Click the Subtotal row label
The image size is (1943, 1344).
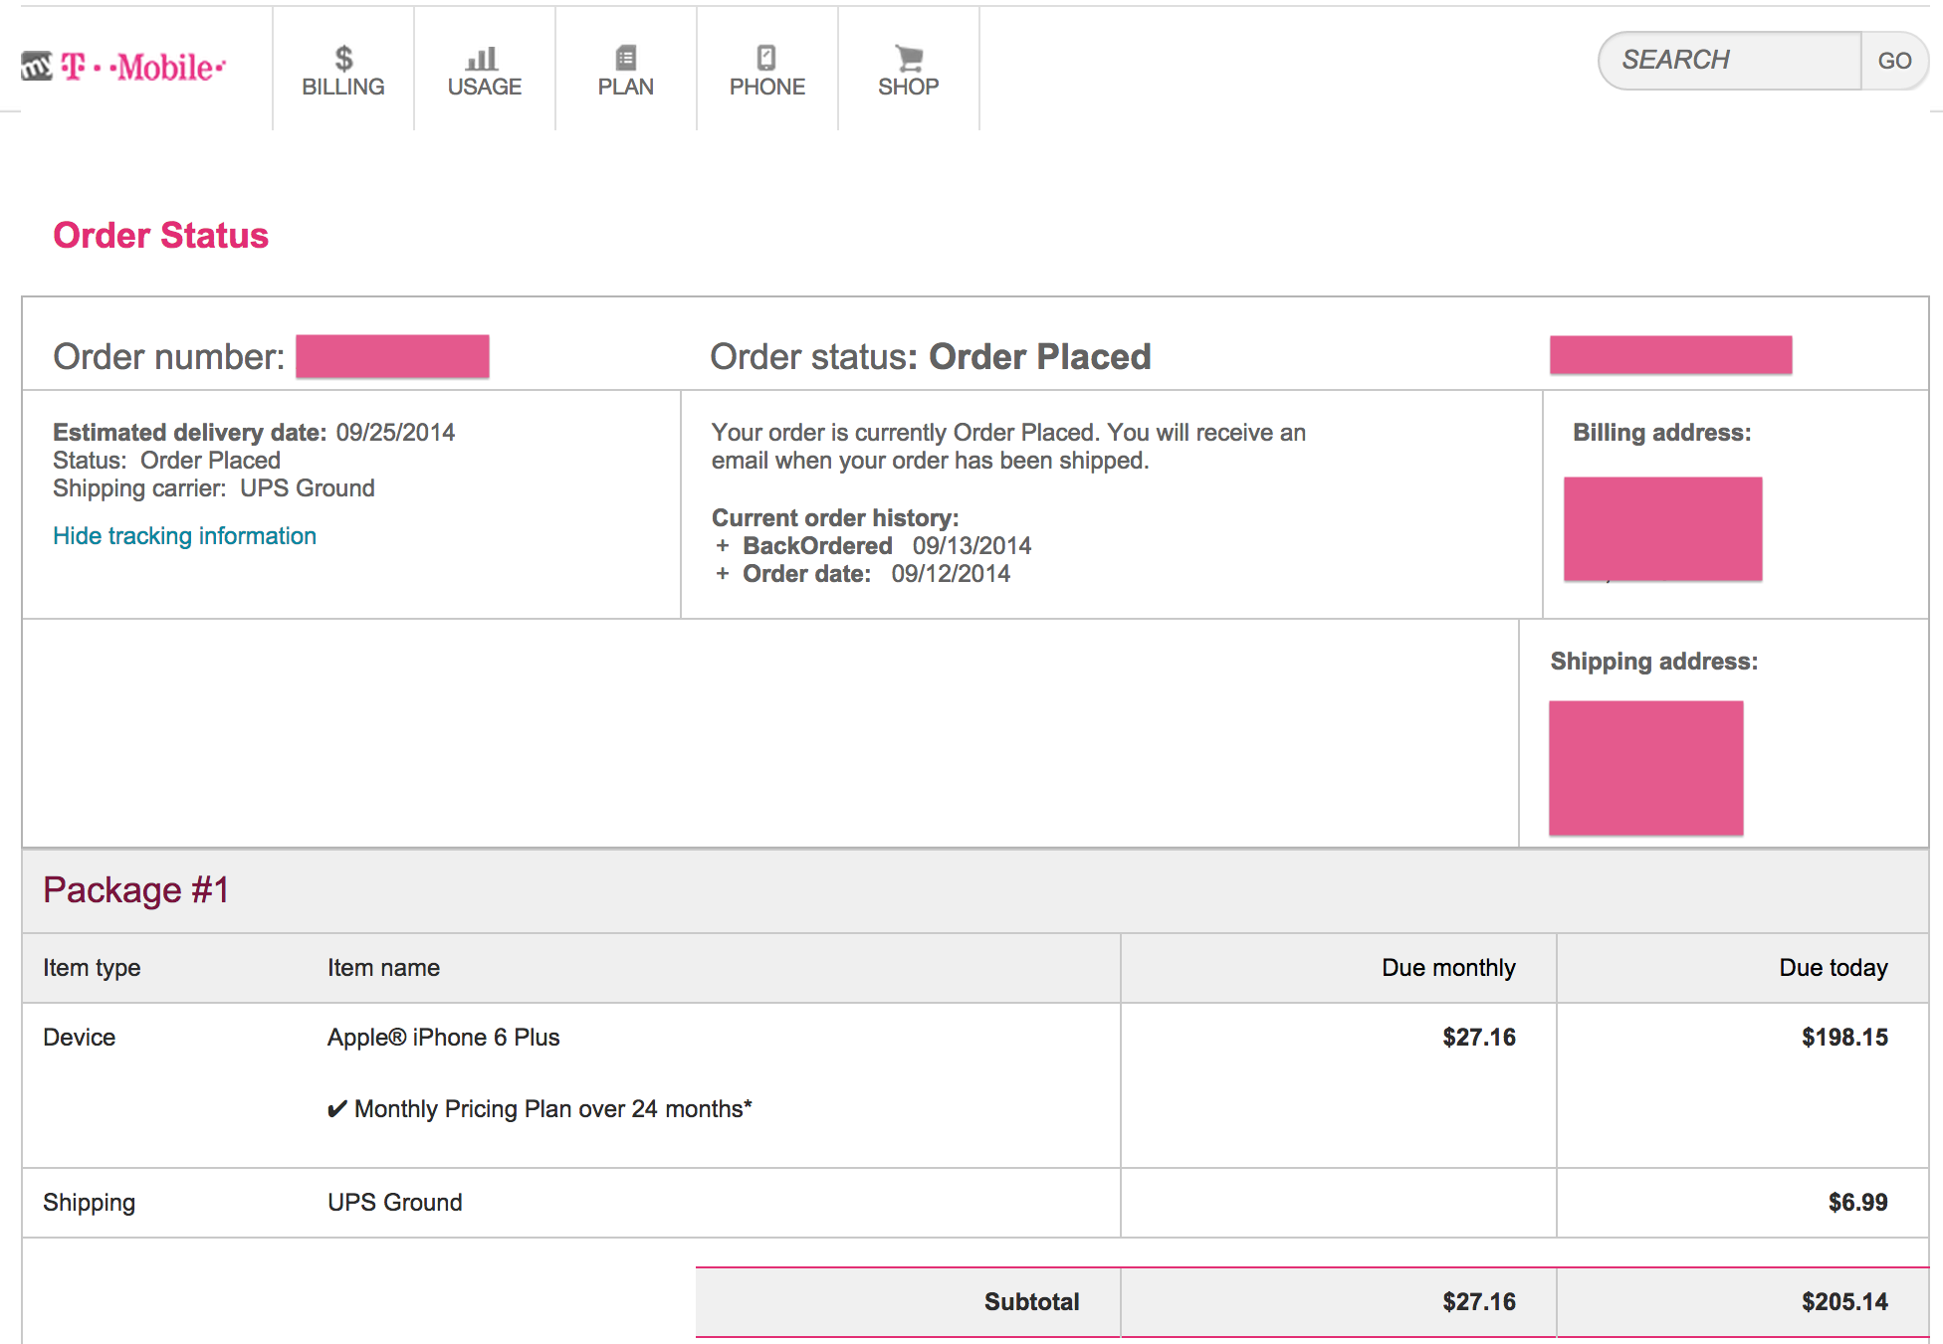point(1031,1302)
